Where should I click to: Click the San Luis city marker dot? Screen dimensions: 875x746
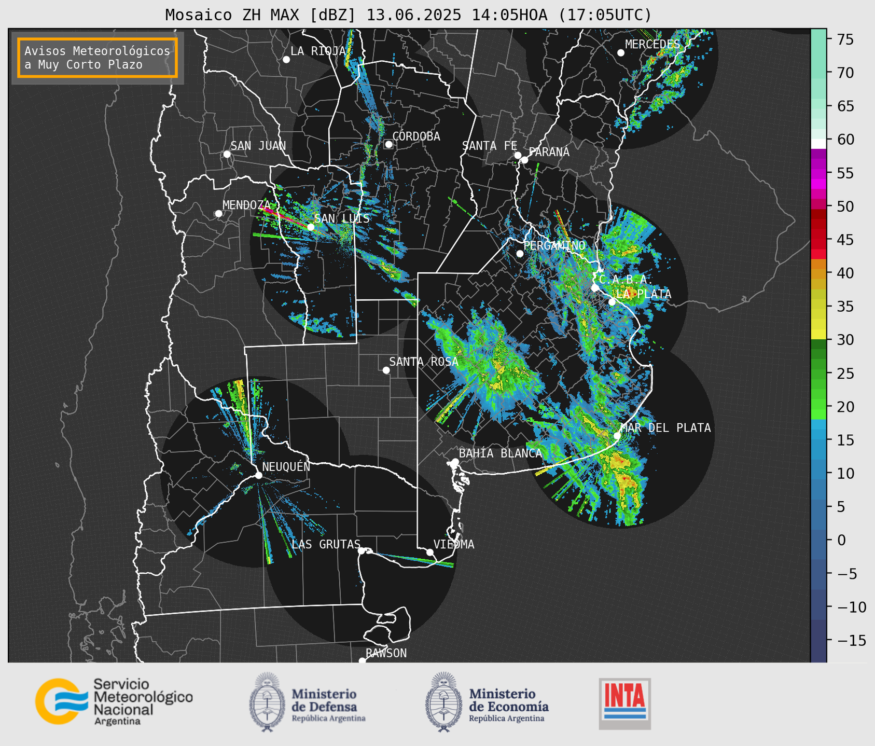311,227
